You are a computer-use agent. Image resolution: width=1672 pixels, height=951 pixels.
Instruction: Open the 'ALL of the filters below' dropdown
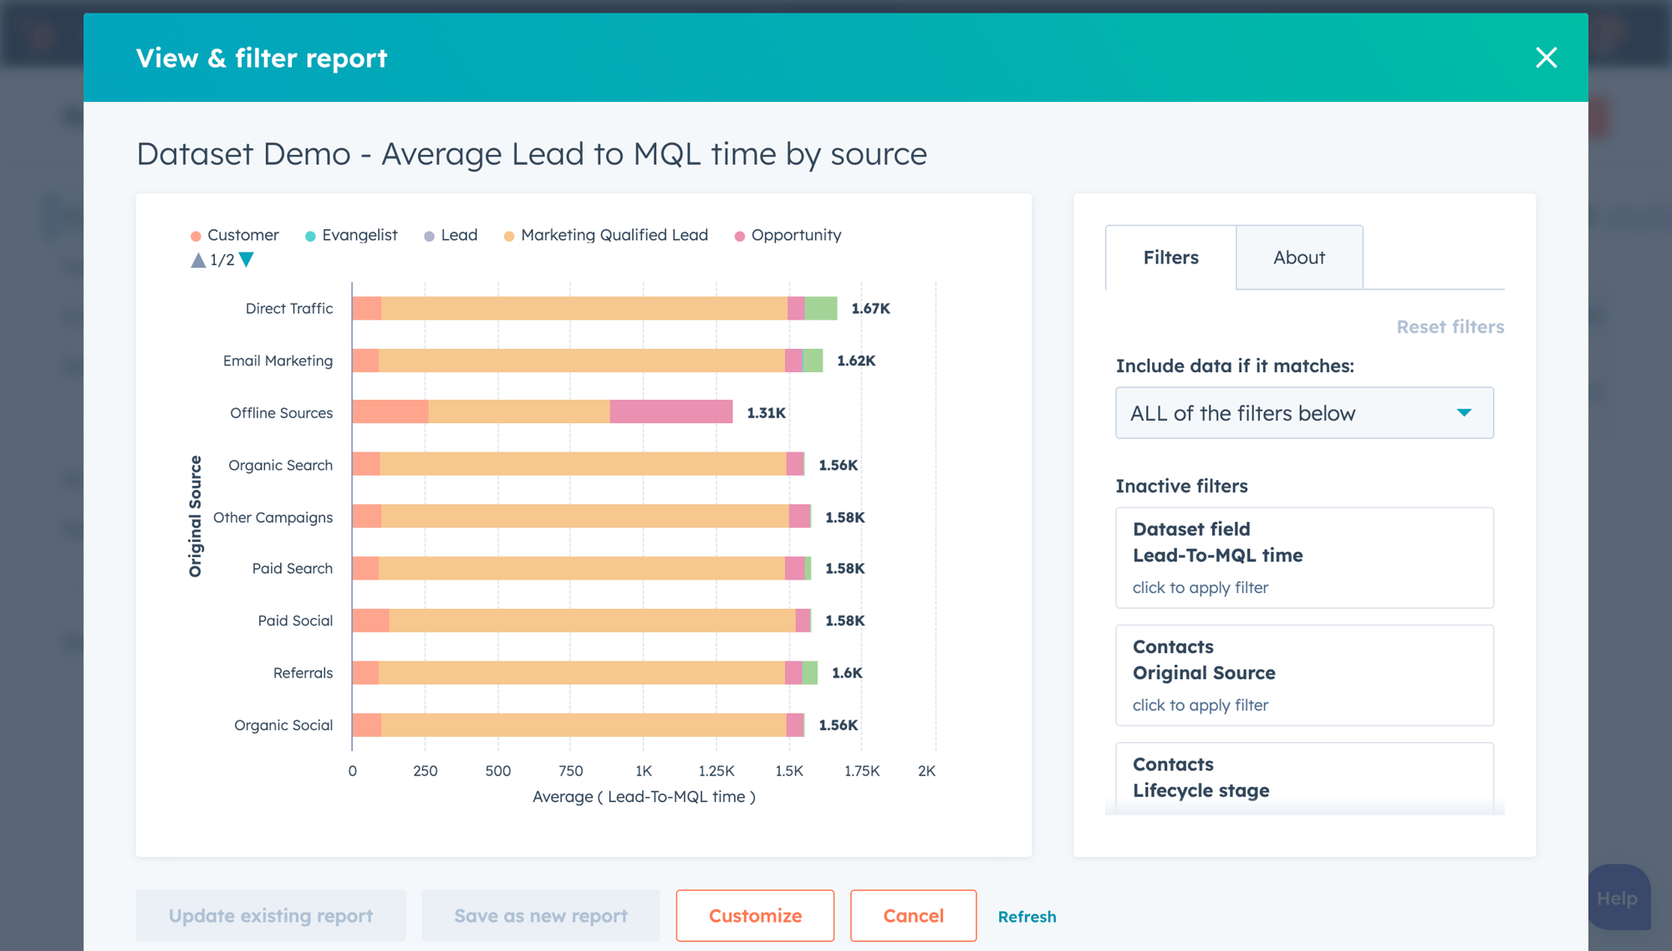point(1303,412)
